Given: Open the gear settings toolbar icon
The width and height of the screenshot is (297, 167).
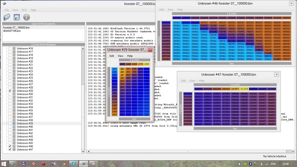Looking at the screenshot, I should (x=26, y=17).
